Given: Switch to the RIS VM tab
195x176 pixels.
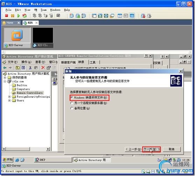Looking at the screenshot, I should click(30, 23).
